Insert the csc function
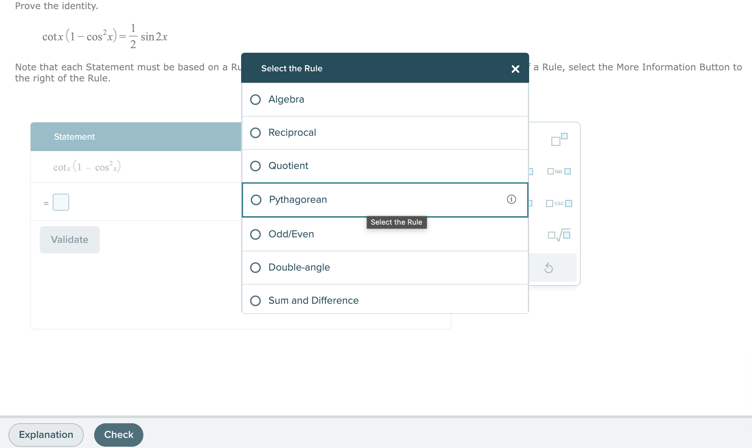Screen dimensions: 752x448 point(559,203)
